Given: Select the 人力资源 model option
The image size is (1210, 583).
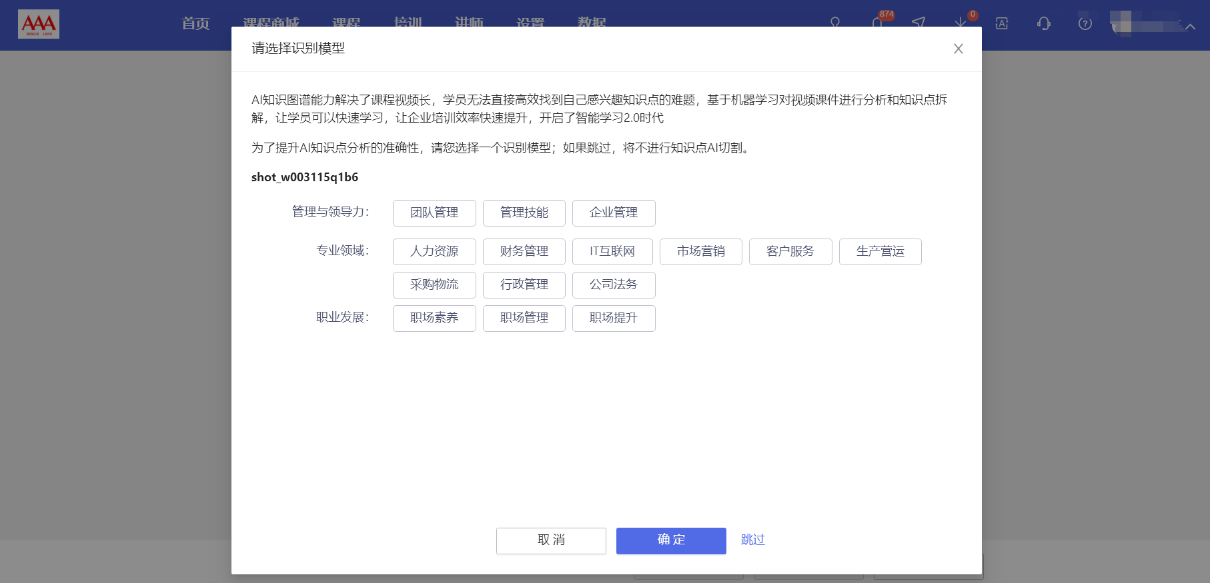Looking at the screenshot, I should point(434,252).
